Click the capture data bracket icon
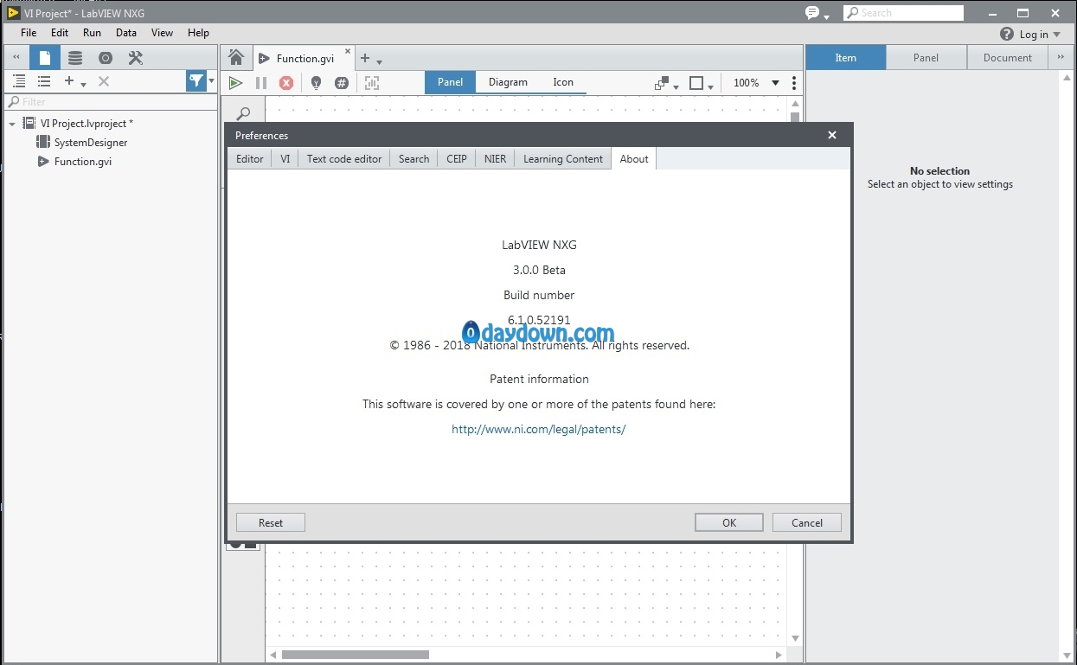This screenshot has width=1077, height=665. pos(372,83)
